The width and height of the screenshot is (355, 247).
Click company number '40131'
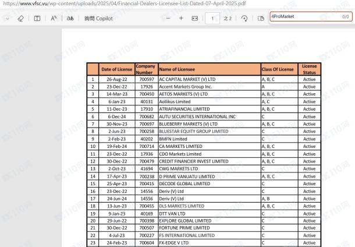pyautogui.click(x=147, y=102)
